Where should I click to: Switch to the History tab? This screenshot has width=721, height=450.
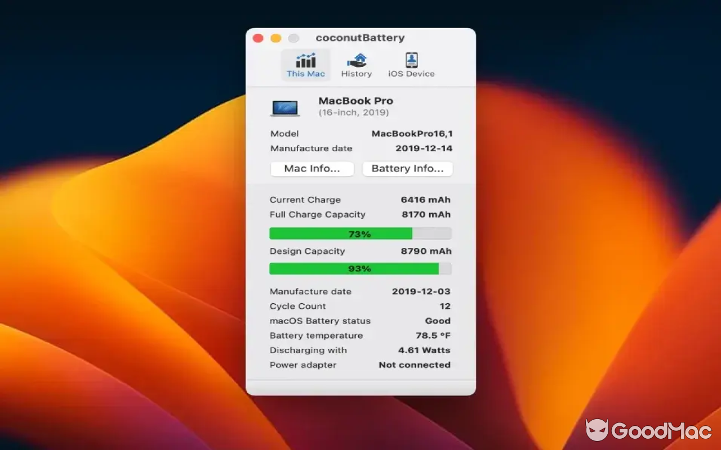356,65
